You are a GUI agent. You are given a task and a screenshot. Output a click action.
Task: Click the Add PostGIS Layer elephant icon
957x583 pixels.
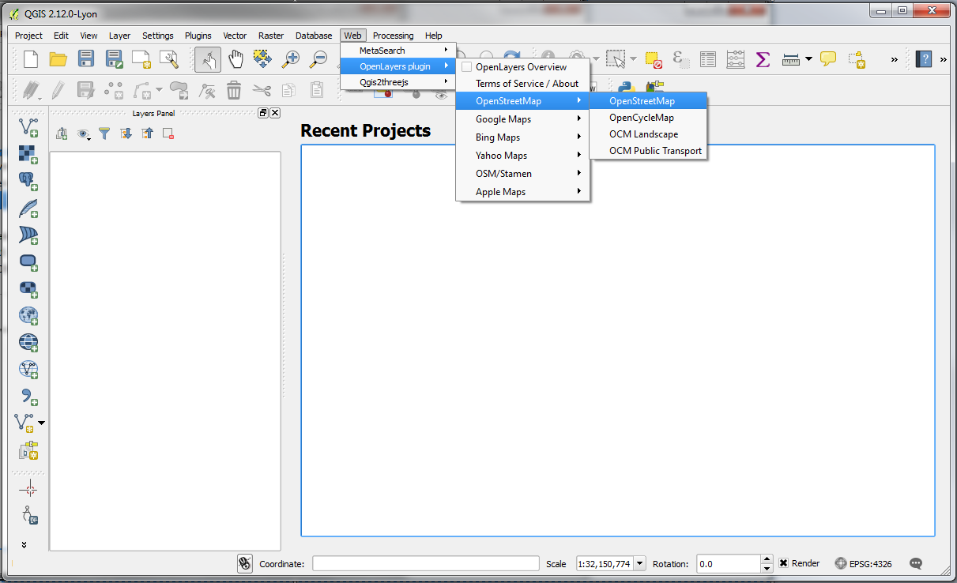pyautogui.click(x=28, y=181)
